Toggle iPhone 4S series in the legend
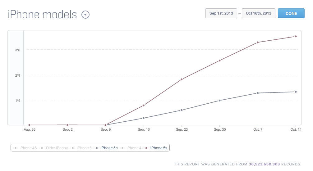 point(25,148)
